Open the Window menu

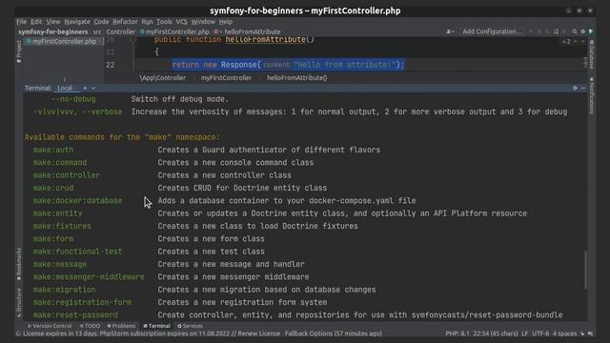click(x=203, y=22)
